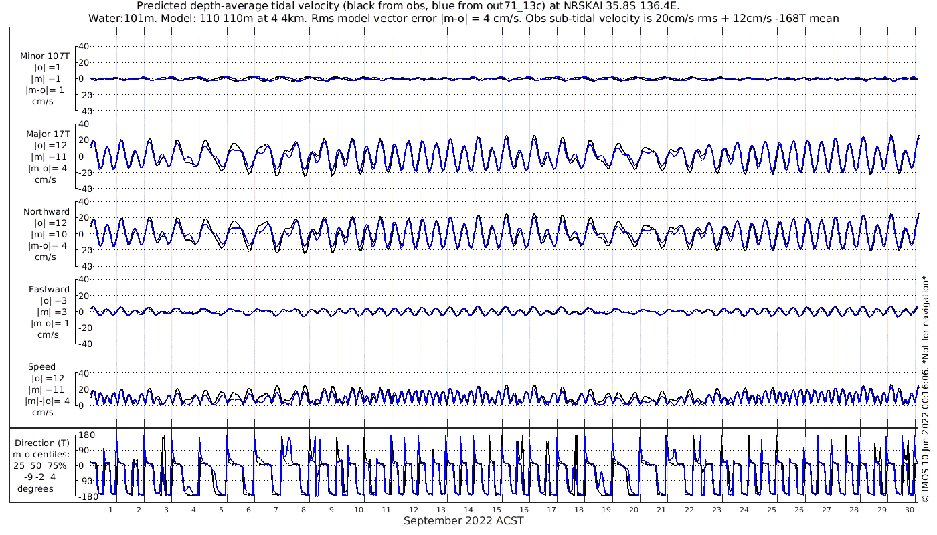
Task: Click the day 22 x-axis tick label
Action: tap(689, 510)
